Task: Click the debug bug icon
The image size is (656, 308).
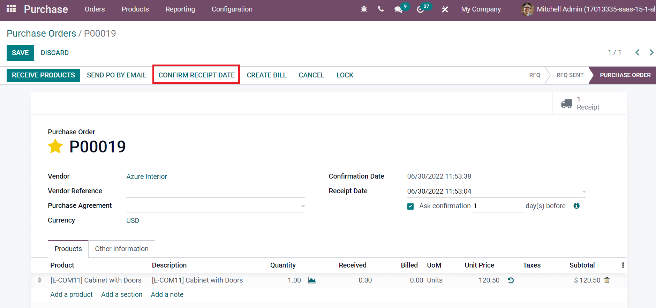Action: point(364,9)
